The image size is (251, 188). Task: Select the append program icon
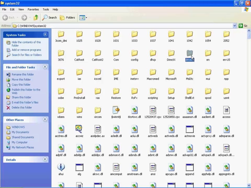coord(190,167)
